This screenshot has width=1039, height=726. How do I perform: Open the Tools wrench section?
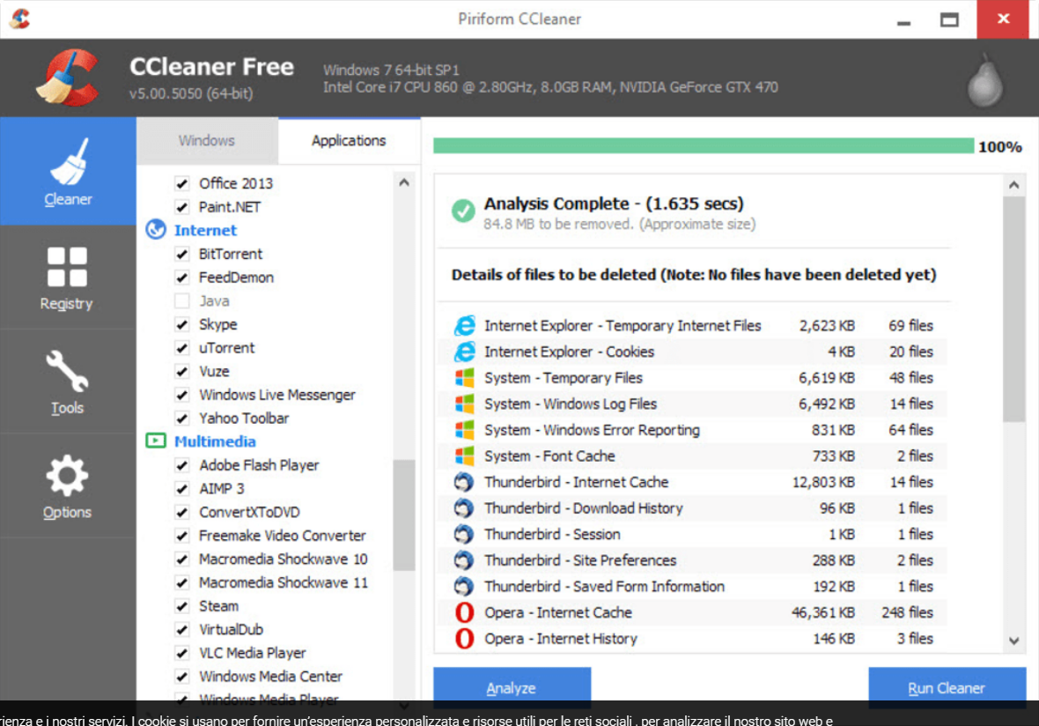68,382
